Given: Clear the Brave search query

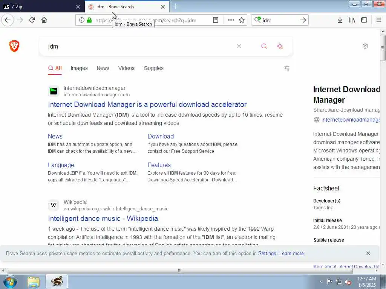Looking at the screenshot, I should point(239,46).
